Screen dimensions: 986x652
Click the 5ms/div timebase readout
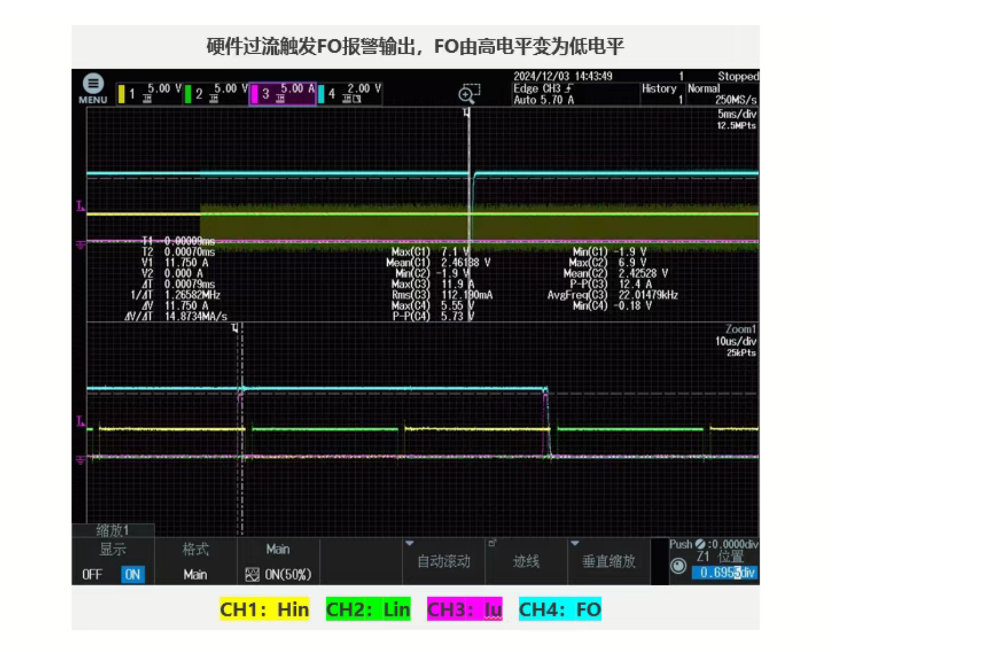click(737, 114)
